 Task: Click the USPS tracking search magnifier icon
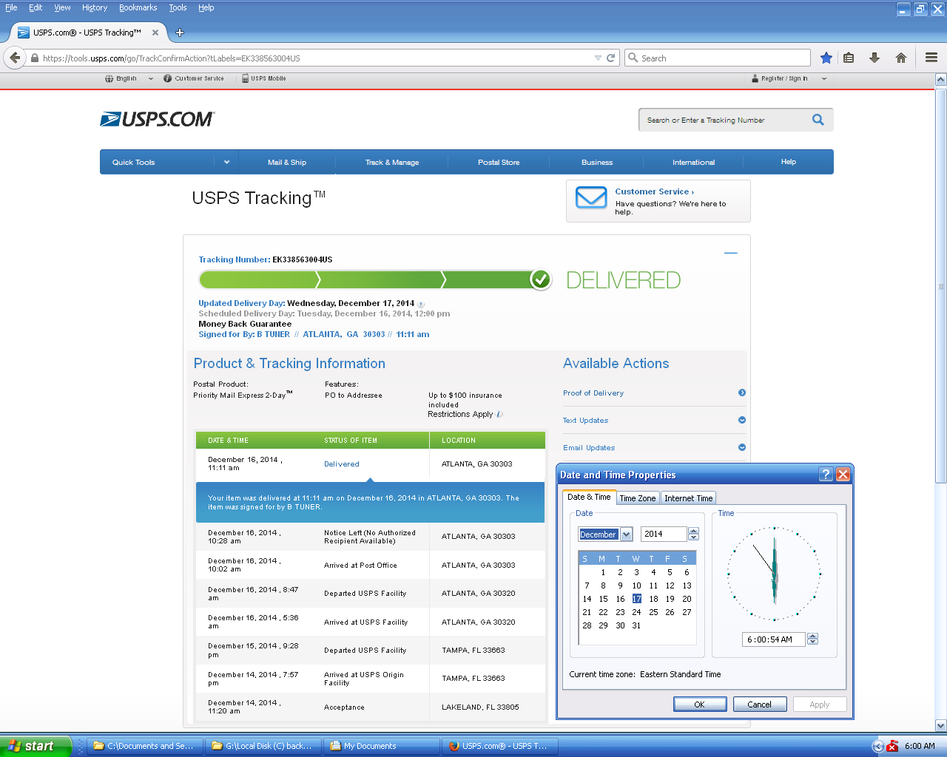click(818, 120)
